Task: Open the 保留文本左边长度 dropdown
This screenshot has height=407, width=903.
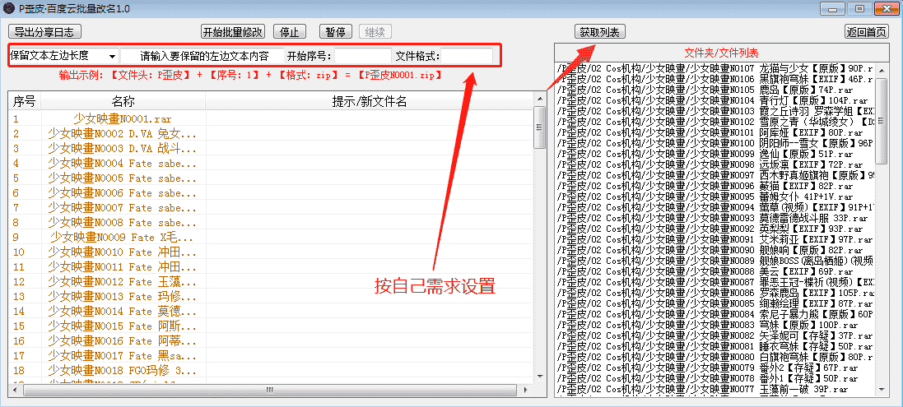Action: [63, 56]
